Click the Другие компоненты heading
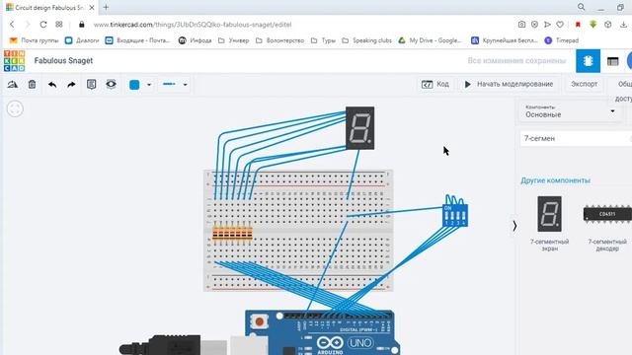The height and width of the screenshot is (355, 632). pyautogui.click(x=555, y=180)
